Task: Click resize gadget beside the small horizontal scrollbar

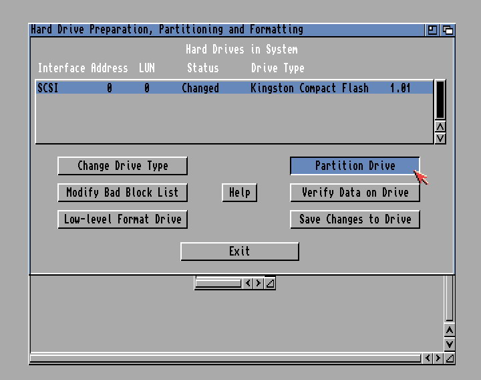Action: coord(269,284)
